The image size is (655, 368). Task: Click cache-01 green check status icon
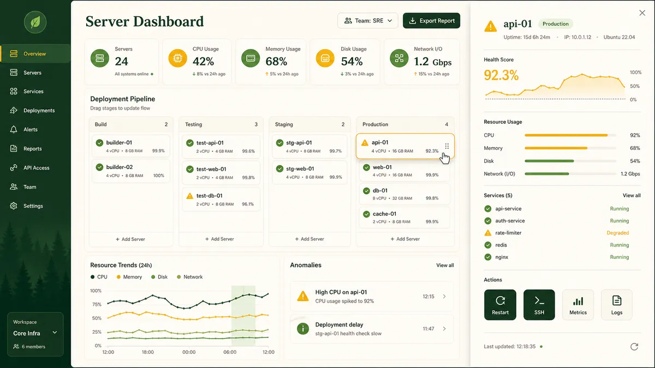click(x=366, y=214)
